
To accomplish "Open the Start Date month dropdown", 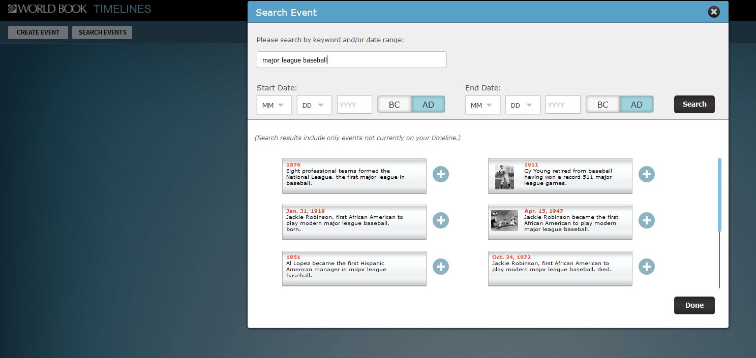I will [x=274, y=105].
